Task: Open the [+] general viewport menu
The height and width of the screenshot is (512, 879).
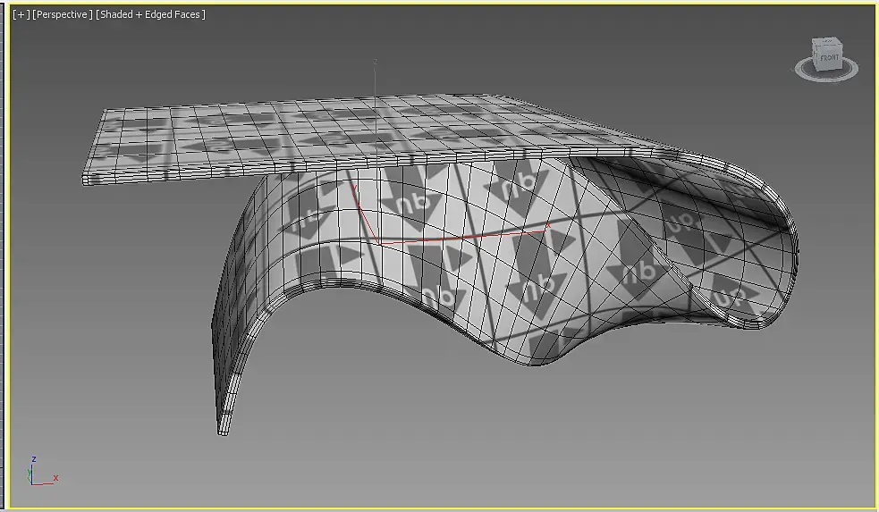Action: point(21,14)
